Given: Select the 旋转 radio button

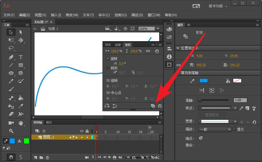Looking at the screenshot, I should click(x=108, y=59).
